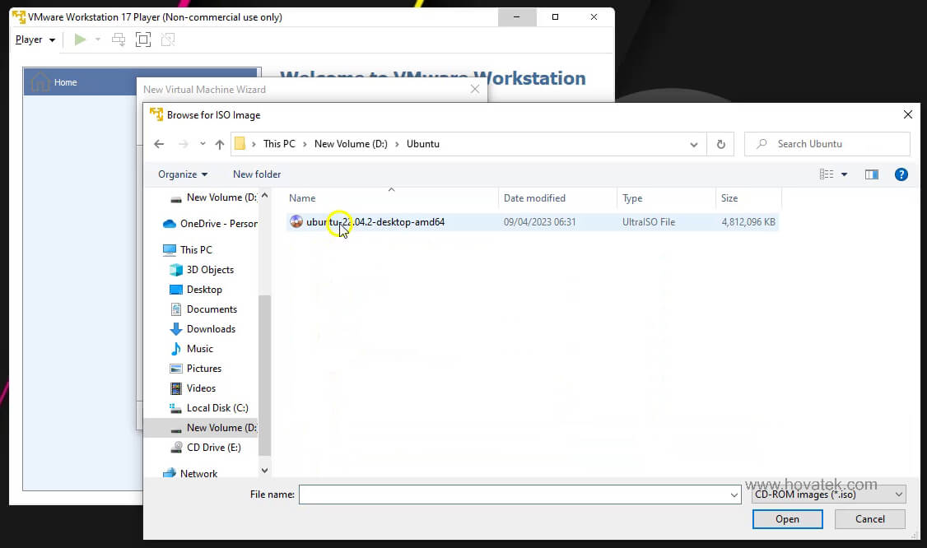Show the preview pane in the ISO browser
The height and width of the screenshot is (548, 927).
point(872,174)
